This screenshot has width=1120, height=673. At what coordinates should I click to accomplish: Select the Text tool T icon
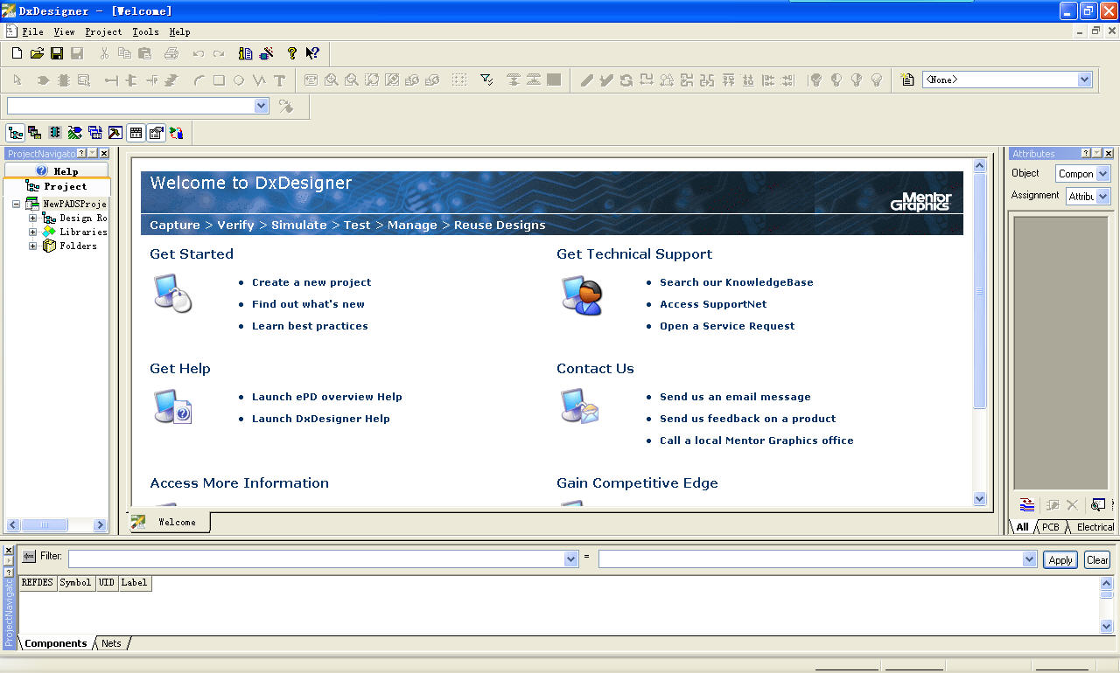(280, 80)
